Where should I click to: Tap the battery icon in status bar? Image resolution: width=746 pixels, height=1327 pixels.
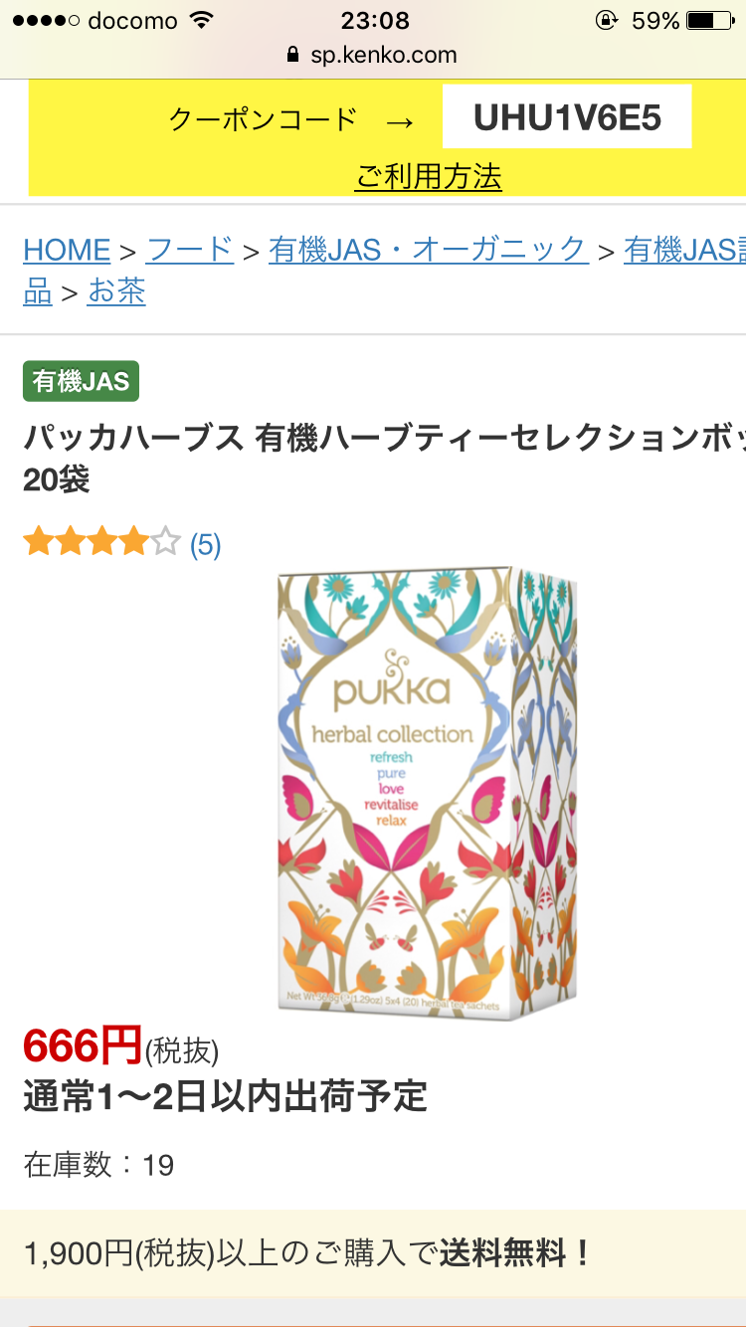[x=708, y=21]
